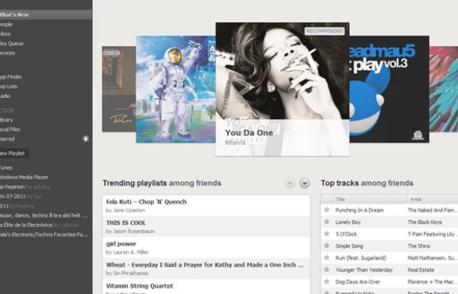
Task: Select the astronaut album cover in carousel
Action: coord(176,90)
